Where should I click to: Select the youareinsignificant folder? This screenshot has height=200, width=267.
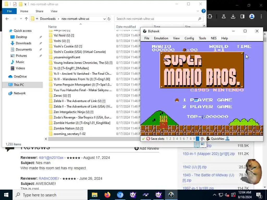tap(67, 57)
